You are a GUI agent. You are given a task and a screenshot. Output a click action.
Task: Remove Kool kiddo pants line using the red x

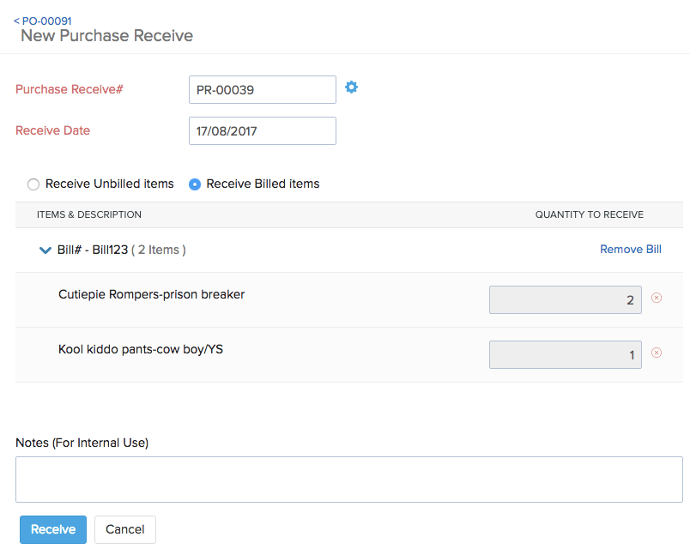656,353
